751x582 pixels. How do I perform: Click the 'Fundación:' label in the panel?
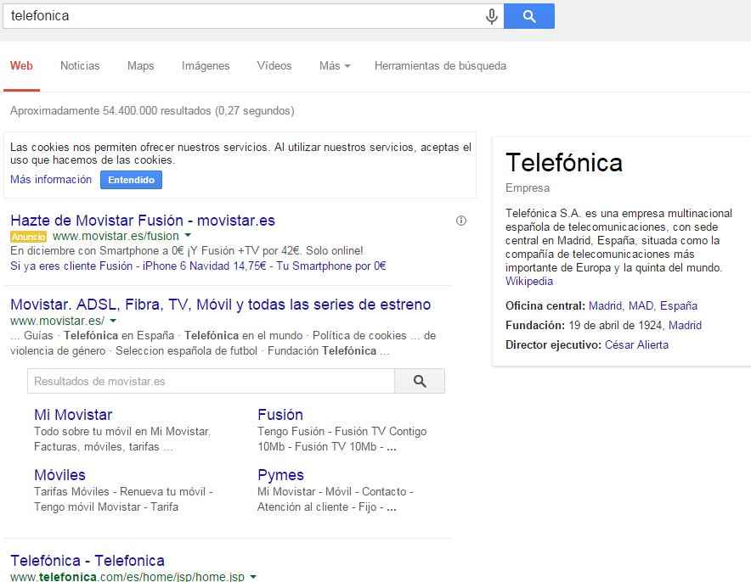tap(535, 325)
